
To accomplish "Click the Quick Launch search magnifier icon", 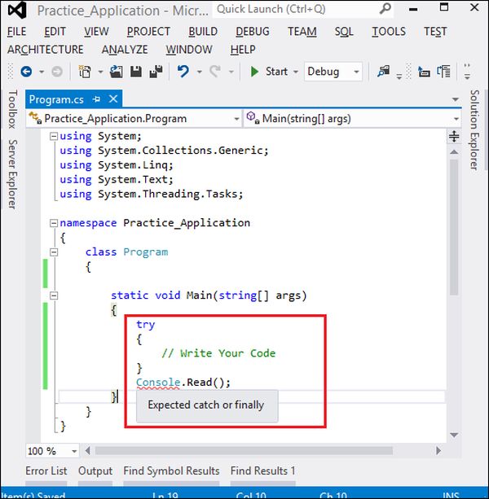I will pyautogui.click(x=385, y=9).
